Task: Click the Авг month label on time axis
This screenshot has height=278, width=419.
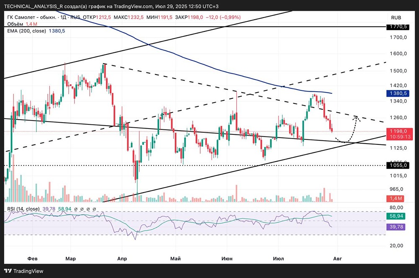Action: point(337,258)
